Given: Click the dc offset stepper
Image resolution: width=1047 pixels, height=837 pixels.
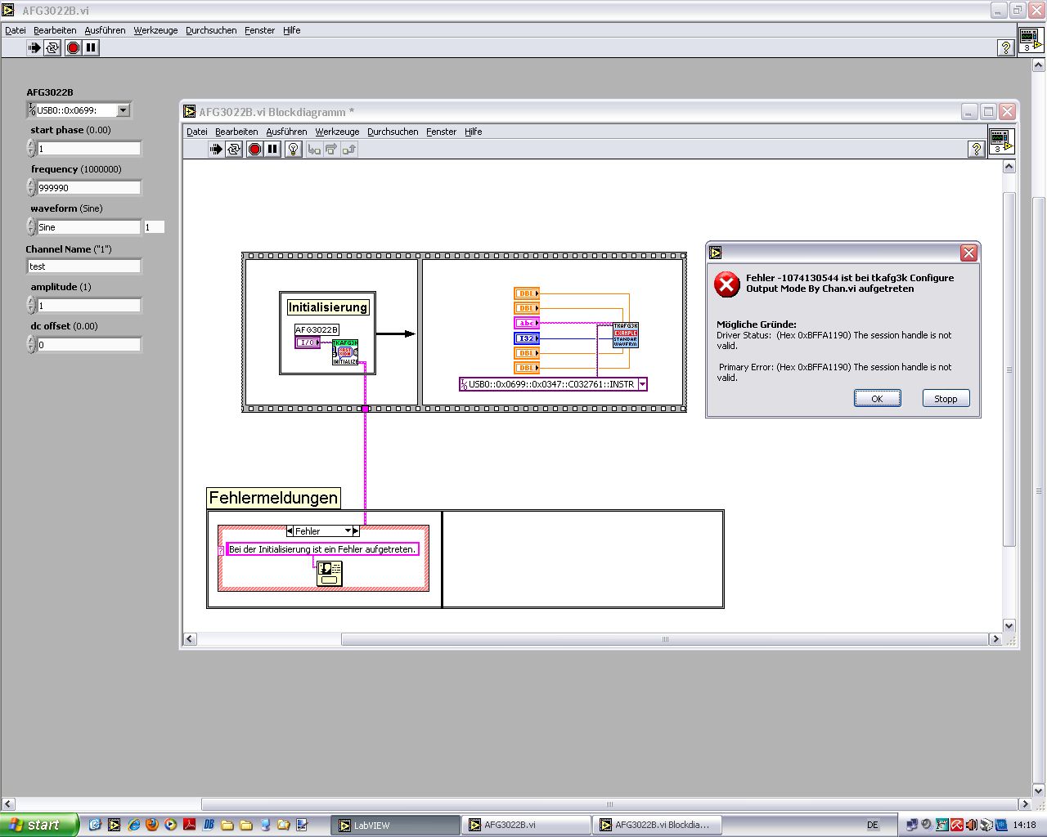Looking at the screenshot, I should point(31,344).
